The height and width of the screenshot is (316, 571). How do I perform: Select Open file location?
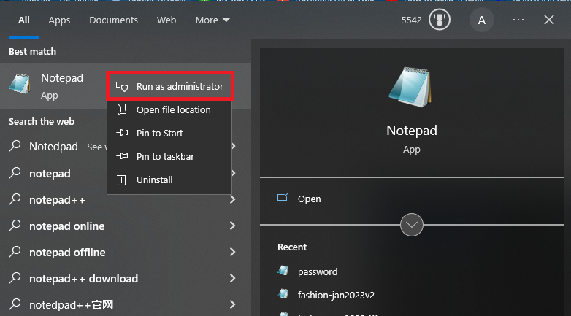(169, 109)
